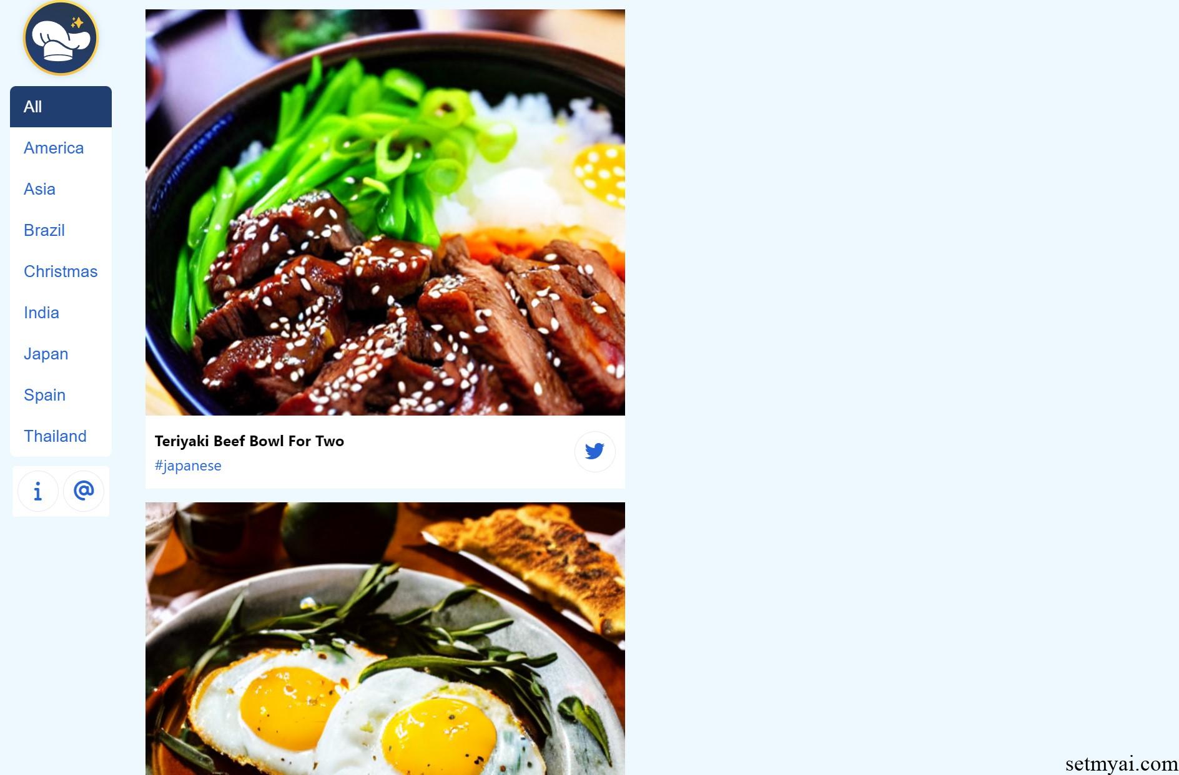Open the Teriyaki Beef Bowl For Two title
The height and width of the screenshot is (775, 1179).
249,441
